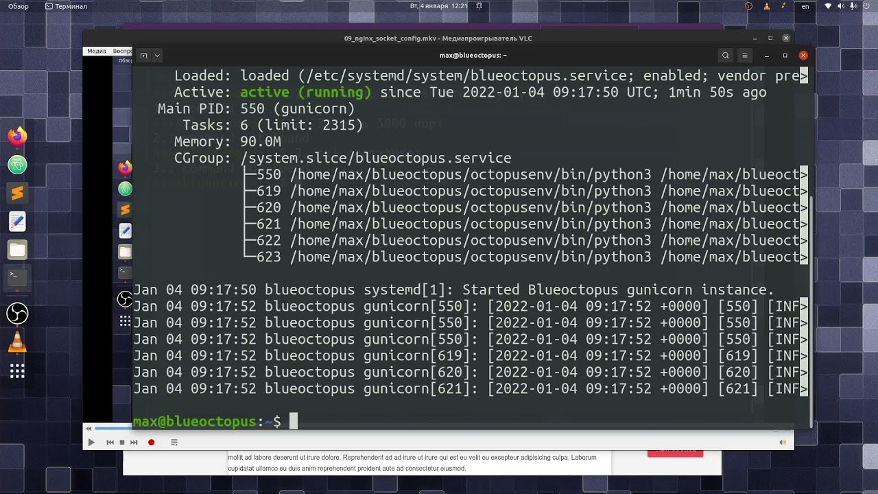Click VLC slower playback arrows icon
Image resolution: width=878 pixels, height=494 pixels.
tap(88, 428)
